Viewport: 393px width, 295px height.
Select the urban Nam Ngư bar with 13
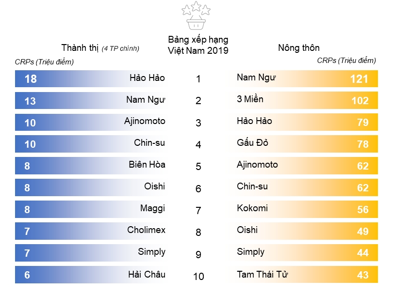[91, 100]
